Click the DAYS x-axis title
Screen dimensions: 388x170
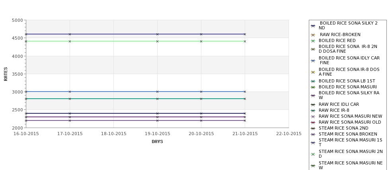tap(157, 141)
